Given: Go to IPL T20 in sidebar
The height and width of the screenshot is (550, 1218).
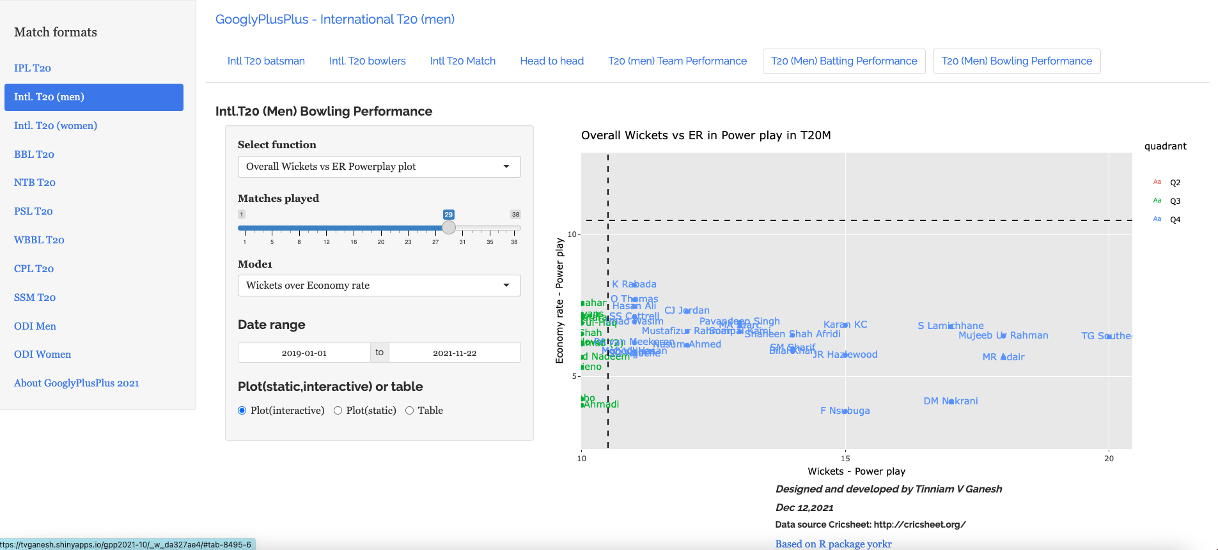Looking at the screenshot, I should [33, 68].
